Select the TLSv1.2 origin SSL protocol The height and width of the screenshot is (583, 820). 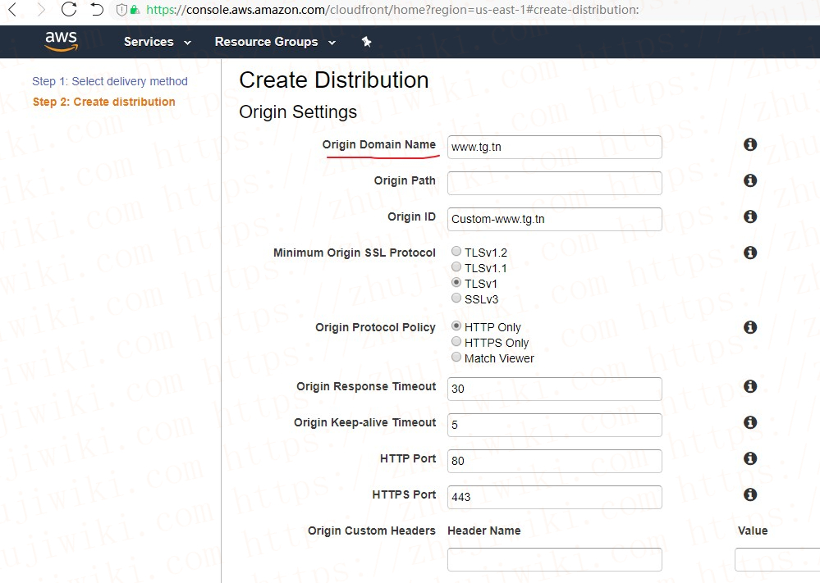pyautogui.click(x=456, y=252)
